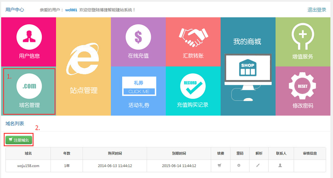The height and width of the screenshot is (178, 333).
Task: Click the username wcl001 in the header
Action: pyautogui.click(x=71, y=10)
